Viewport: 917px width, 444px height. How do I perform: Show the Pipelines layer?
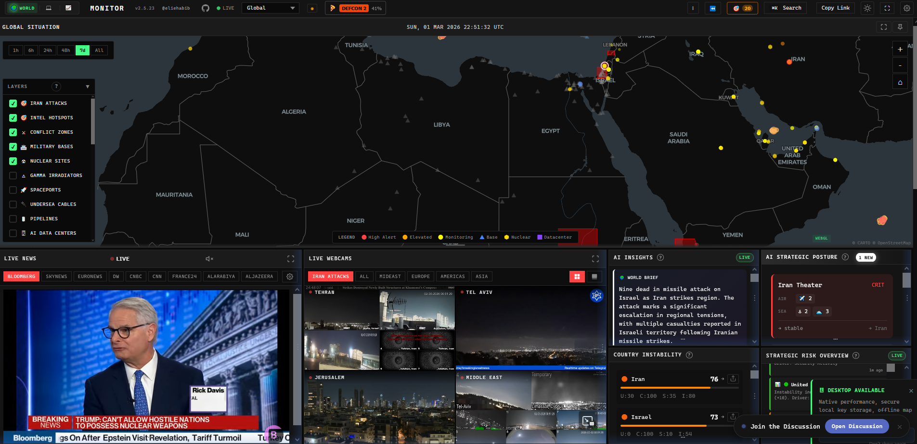[13, 219]
